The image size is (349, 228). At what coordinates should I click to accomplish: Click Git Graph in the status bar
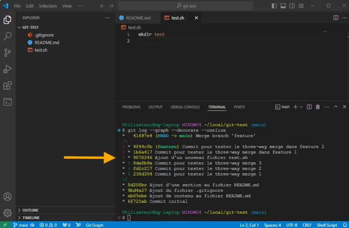tap(94, 225)
